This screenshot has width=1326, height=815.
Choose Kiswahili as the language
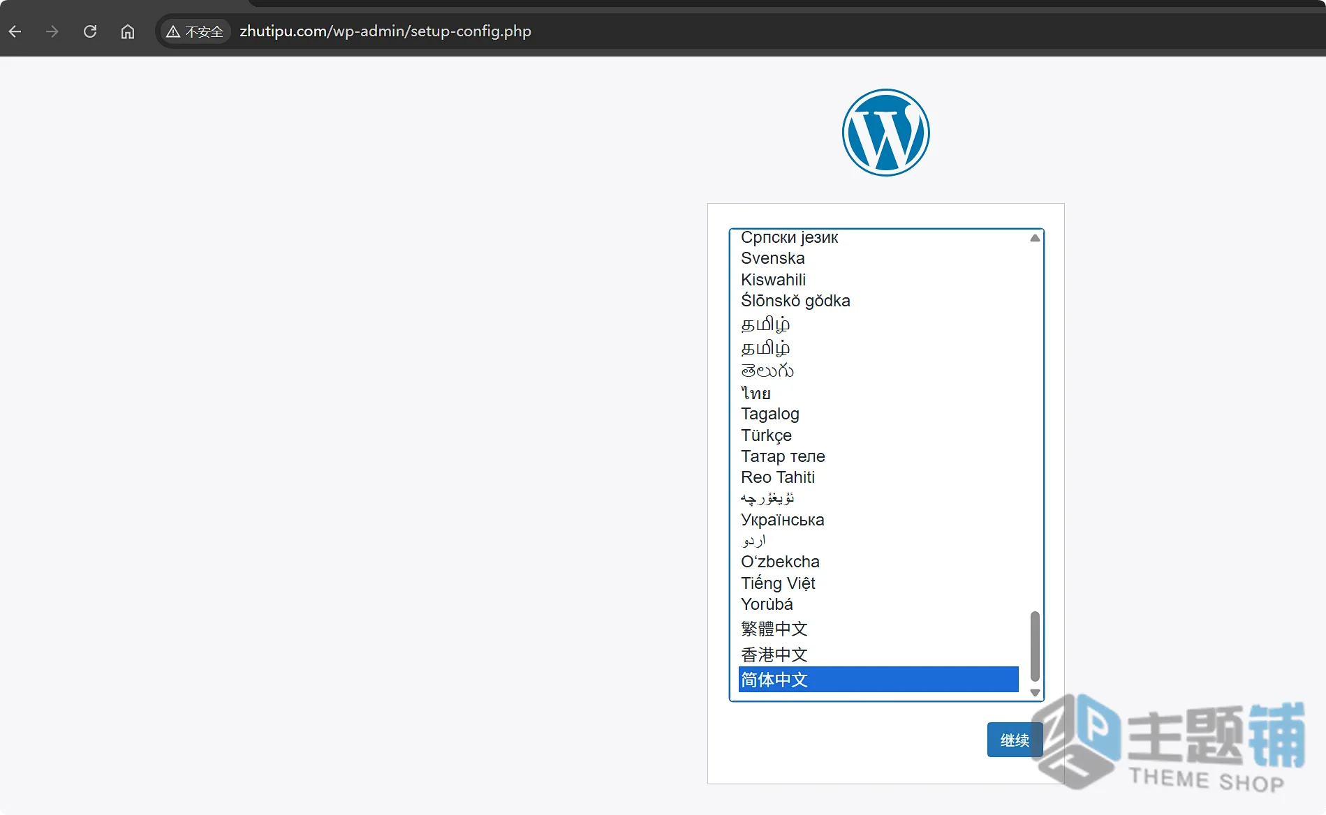click(878, 280)
